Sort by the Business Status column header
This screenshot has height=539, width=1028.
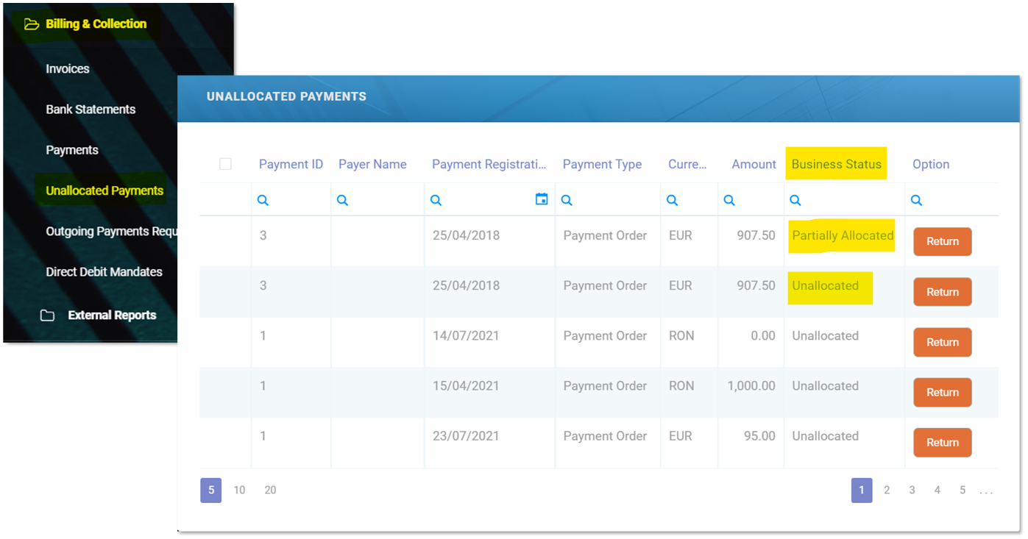tap(836, 165)
